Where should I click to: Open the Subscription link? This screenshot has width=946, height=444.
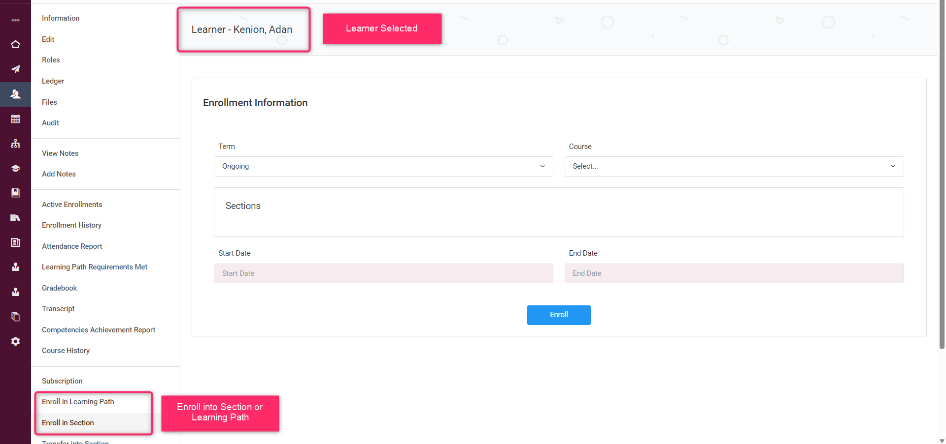[x=62, y=381]
